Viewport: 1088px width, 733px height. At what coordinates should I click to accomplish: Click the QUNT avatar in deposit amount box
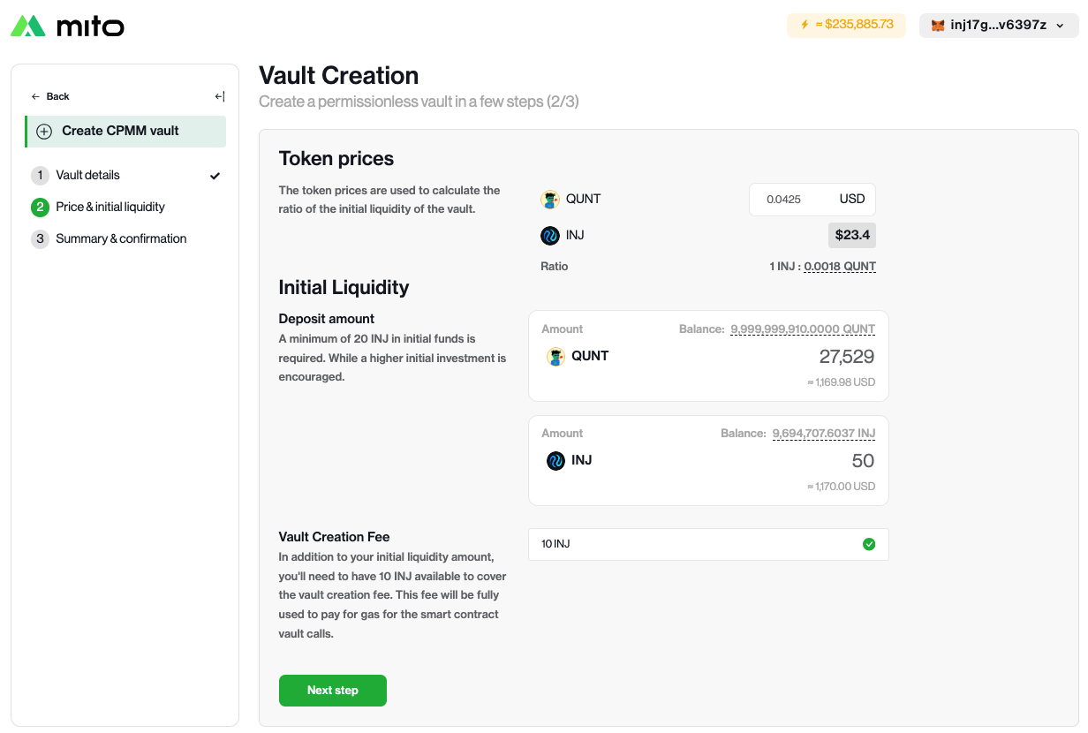coord(555,357)
